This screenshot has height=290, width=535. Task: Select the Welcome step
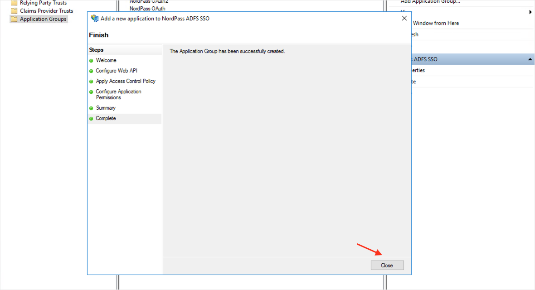click(x=106, y=60)
